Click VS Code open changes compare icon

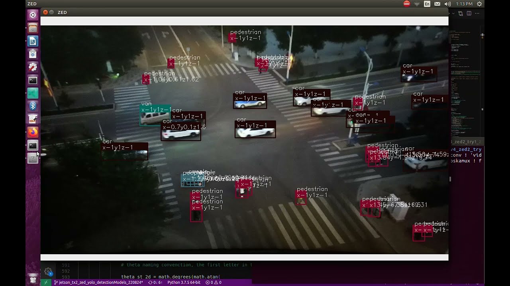click(461, 13)
